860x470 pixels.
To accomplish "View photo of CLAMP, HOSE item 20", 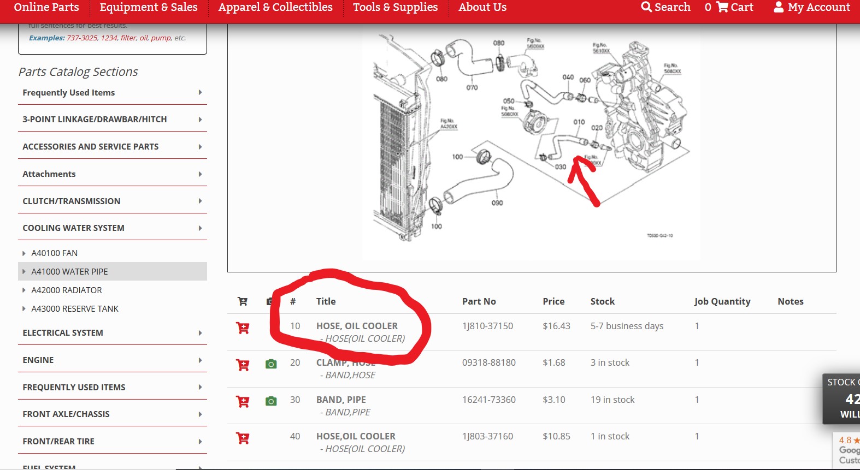I will (x=271, y=364).
